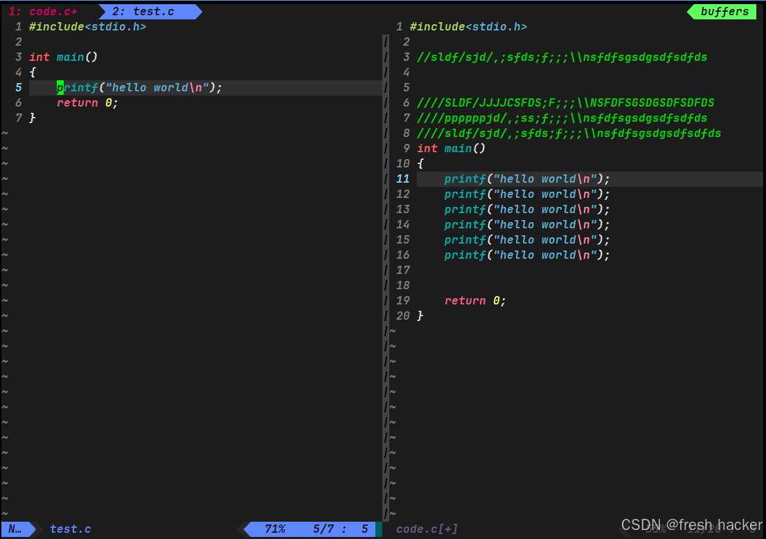
Task: Click code.c[+] filename in right statusline
Action: [427, 529]
